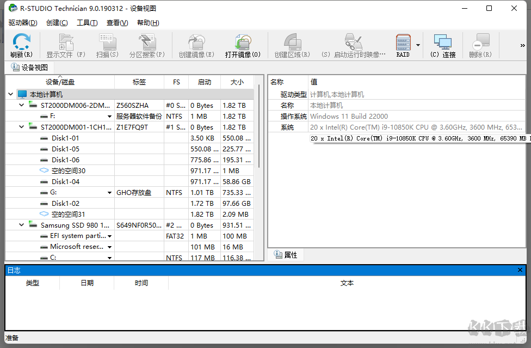Screen dimensions: 531x348
Task: Click the 属性 panel button at bottom right
Action: (x=286, y=254)
